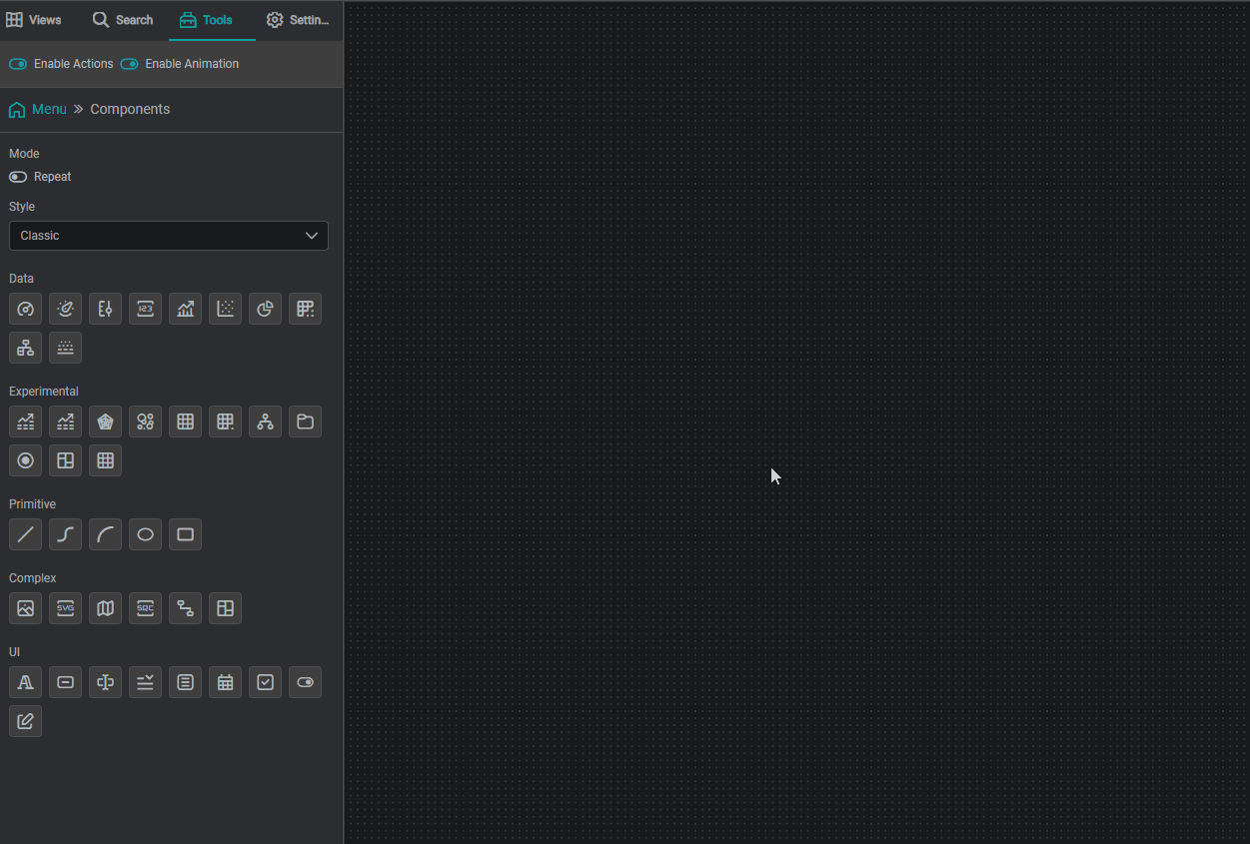Image resolution: width=1250 pixels, height=844 pixels.
Task: Toggle the Enable Animation switch
Action: point(129,64)
